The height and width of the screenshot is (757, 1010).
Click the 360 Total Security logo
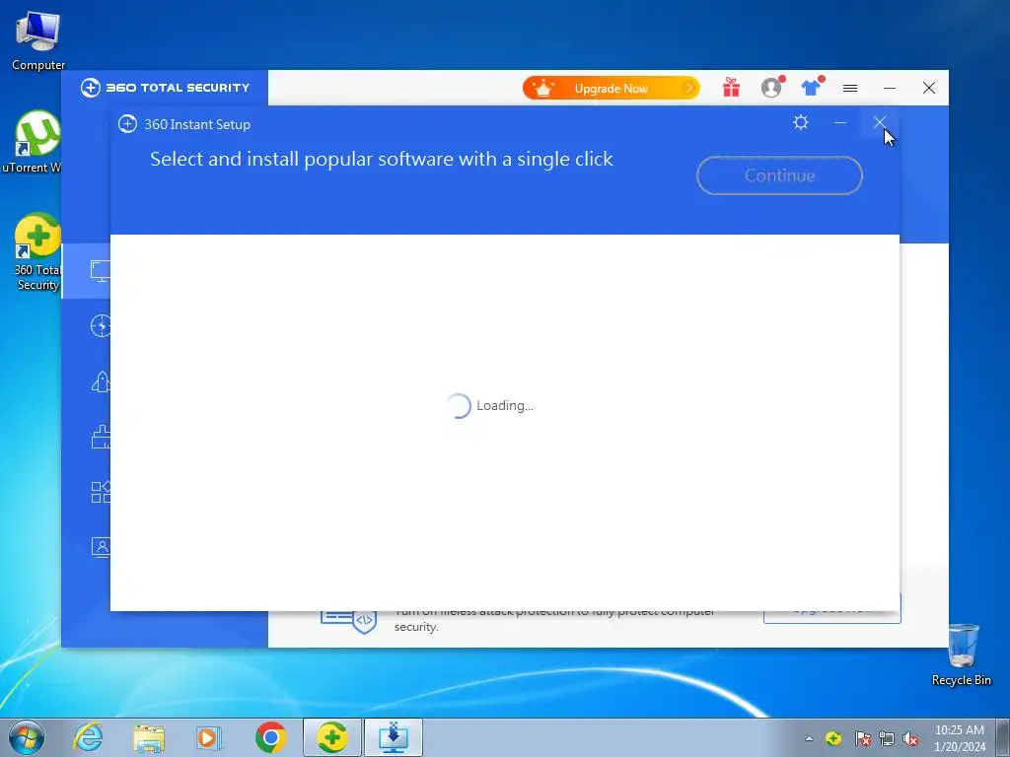(165, 88)
